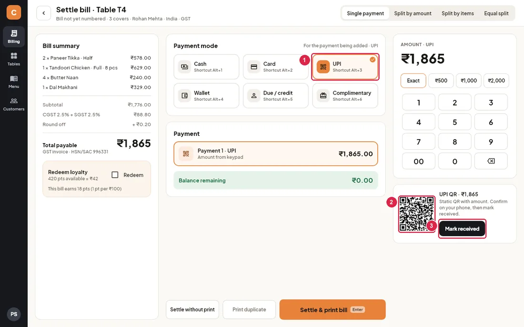This screenshot has width=524, height=327.
Task: Tap keypad digit 2
Action: [x=454, y=102]
